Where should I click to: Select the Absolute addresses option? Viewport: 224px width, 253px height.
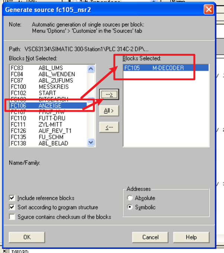point(130,198)
